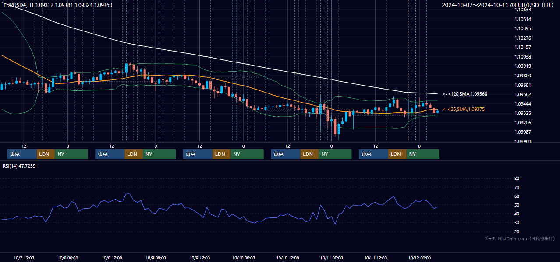
Task: Select the NY session box above 10/8 00:00
Action: pos(71,154)
